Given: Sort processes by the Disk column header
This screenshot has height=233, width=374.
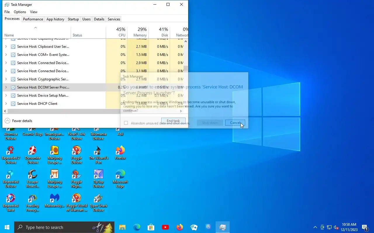Looking at the screenshot, I should pos(159,32).
